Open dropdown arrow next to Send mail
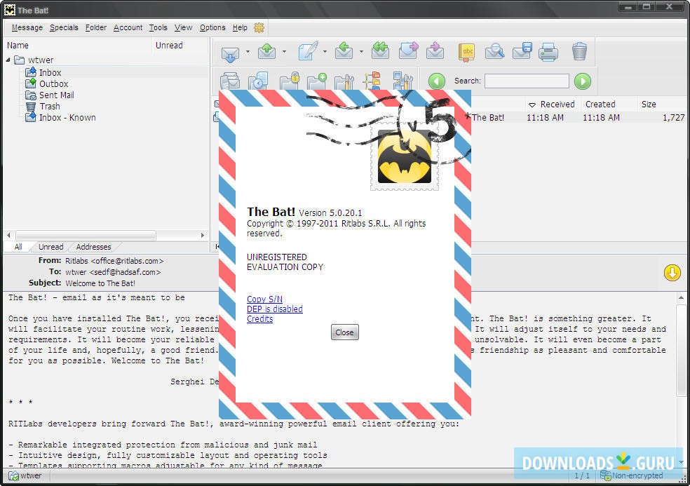This screenshot has height=486, width=690. pyautogui.click(x=284, y=52)
